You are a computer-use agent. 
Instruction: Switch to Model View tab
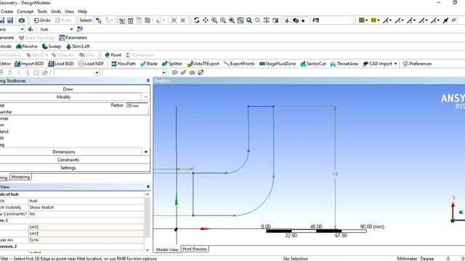coord(167,249)
